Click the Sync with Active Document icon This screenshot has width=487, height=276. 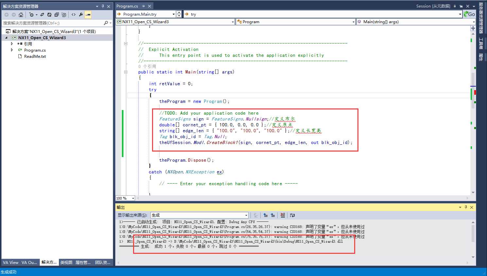tap(42, 15)
